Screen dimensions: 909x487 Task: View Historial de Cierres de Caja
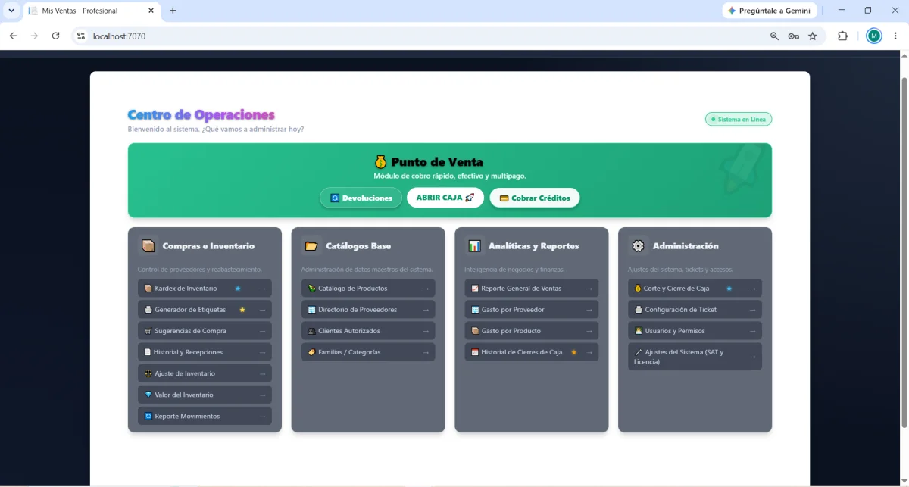532,352
